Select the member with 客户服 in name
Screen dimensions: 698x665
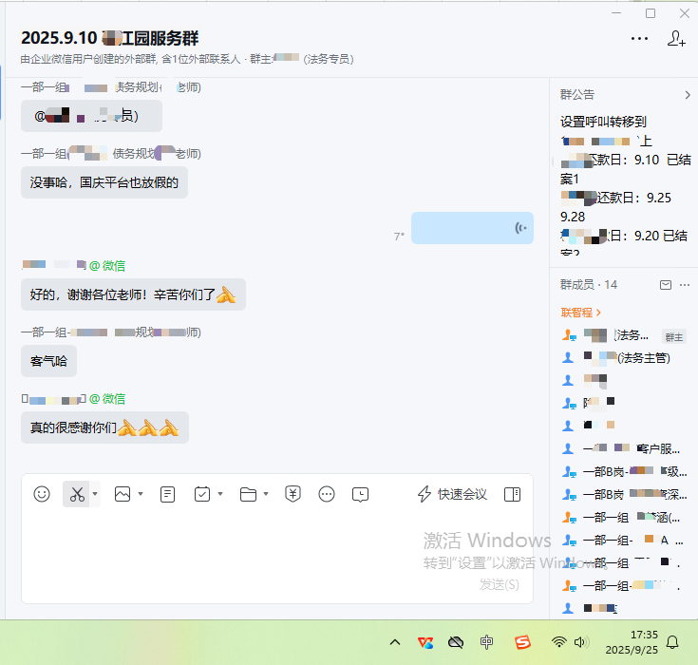[623, 448]
